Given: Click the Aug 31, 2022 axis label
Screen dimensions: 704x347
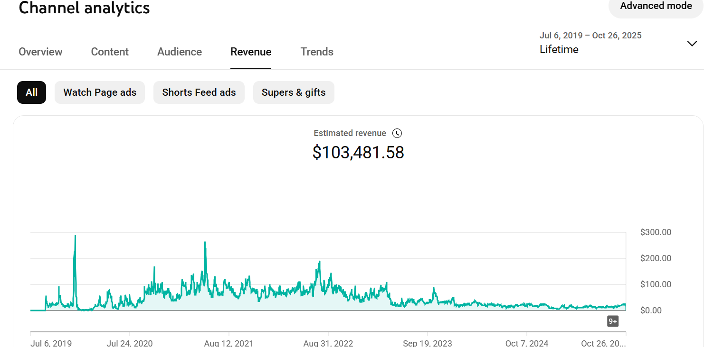Looking at the screenshot, I should point(328,343).
